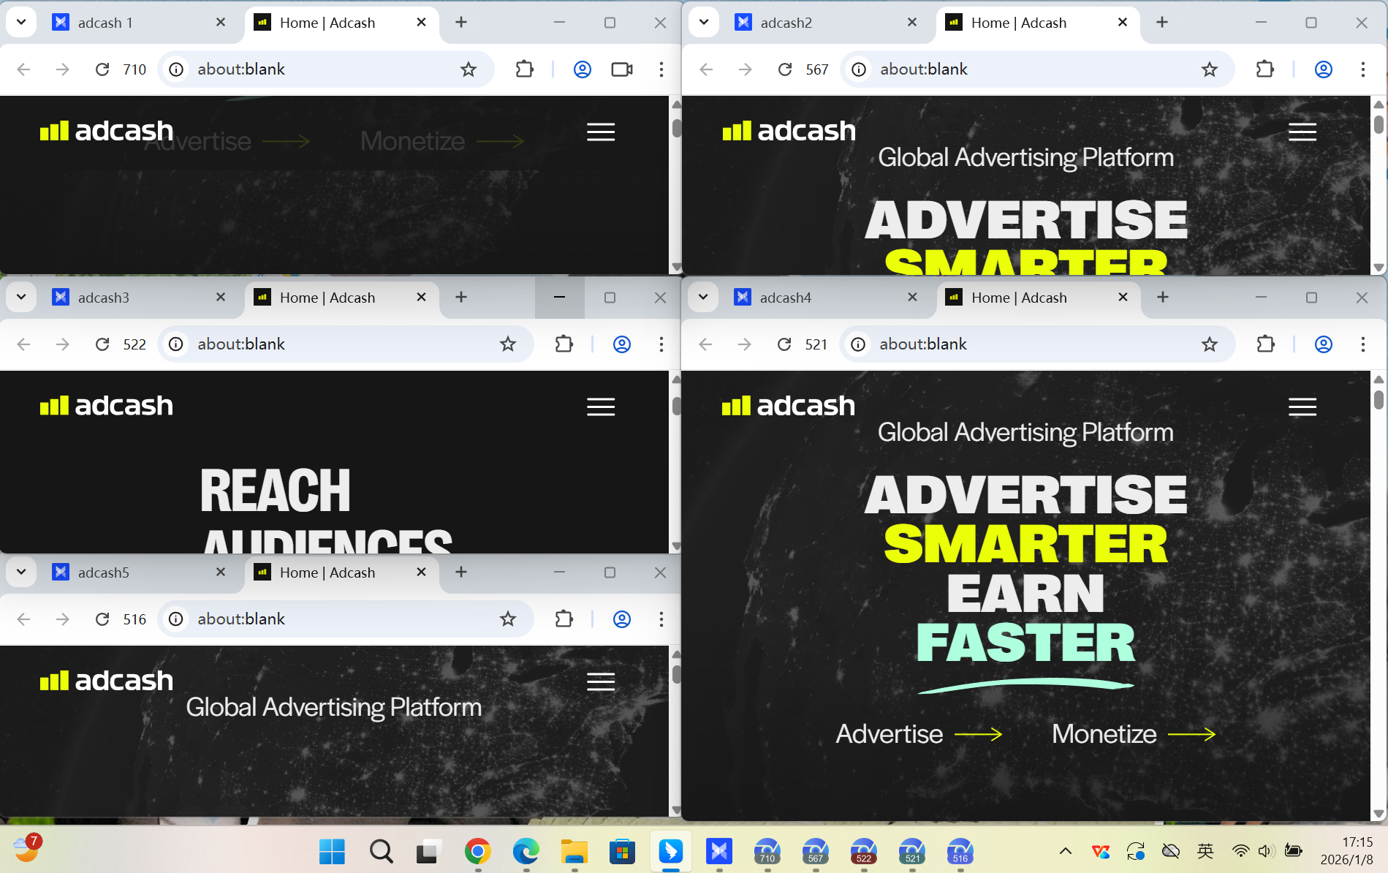Click the Adcash logo in the adcash4 window
This screenshot has height=873, width=1388.
point(788,406)
